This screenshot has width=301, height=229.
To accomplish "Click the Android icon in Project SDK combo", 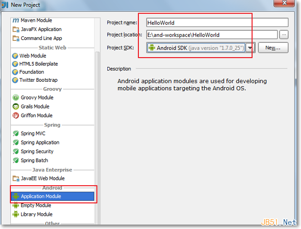I will (x=152, y=48).
